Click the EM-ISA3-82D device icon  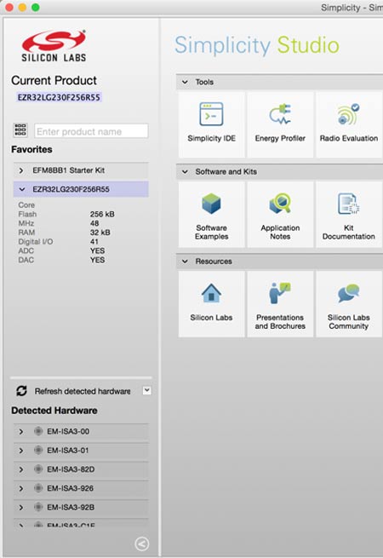(38, 469)
